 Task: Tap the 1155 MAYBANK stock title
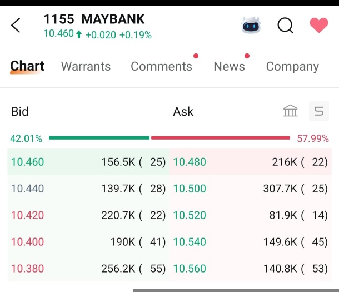pos(94,19)
